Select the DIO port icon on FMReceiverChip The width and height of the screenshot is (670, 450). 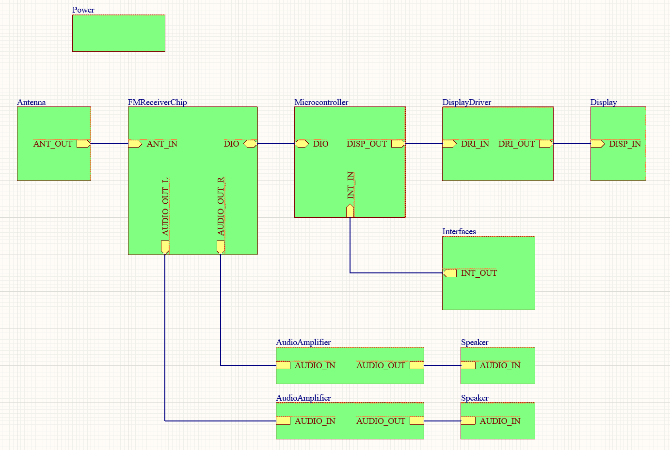pos(250,144)
